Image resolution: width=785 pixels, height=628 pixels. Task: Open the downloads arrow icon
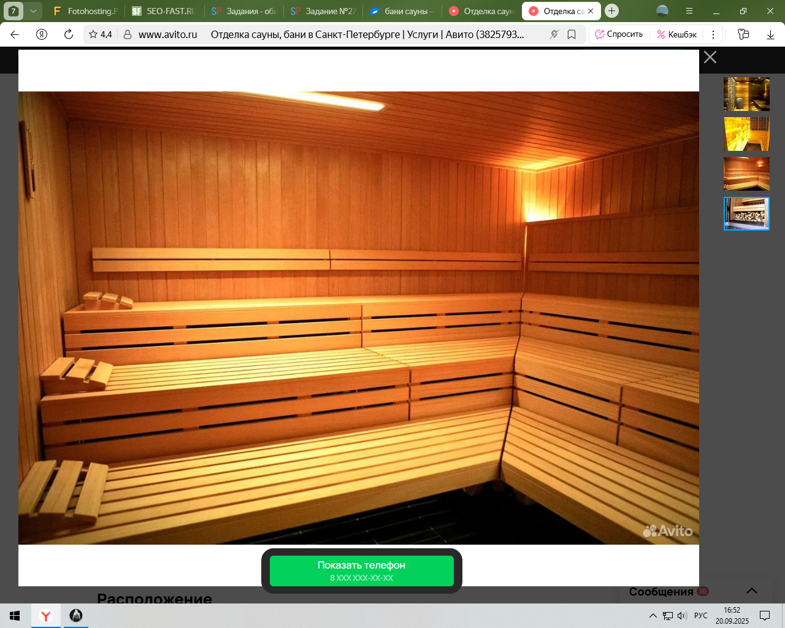770,34
